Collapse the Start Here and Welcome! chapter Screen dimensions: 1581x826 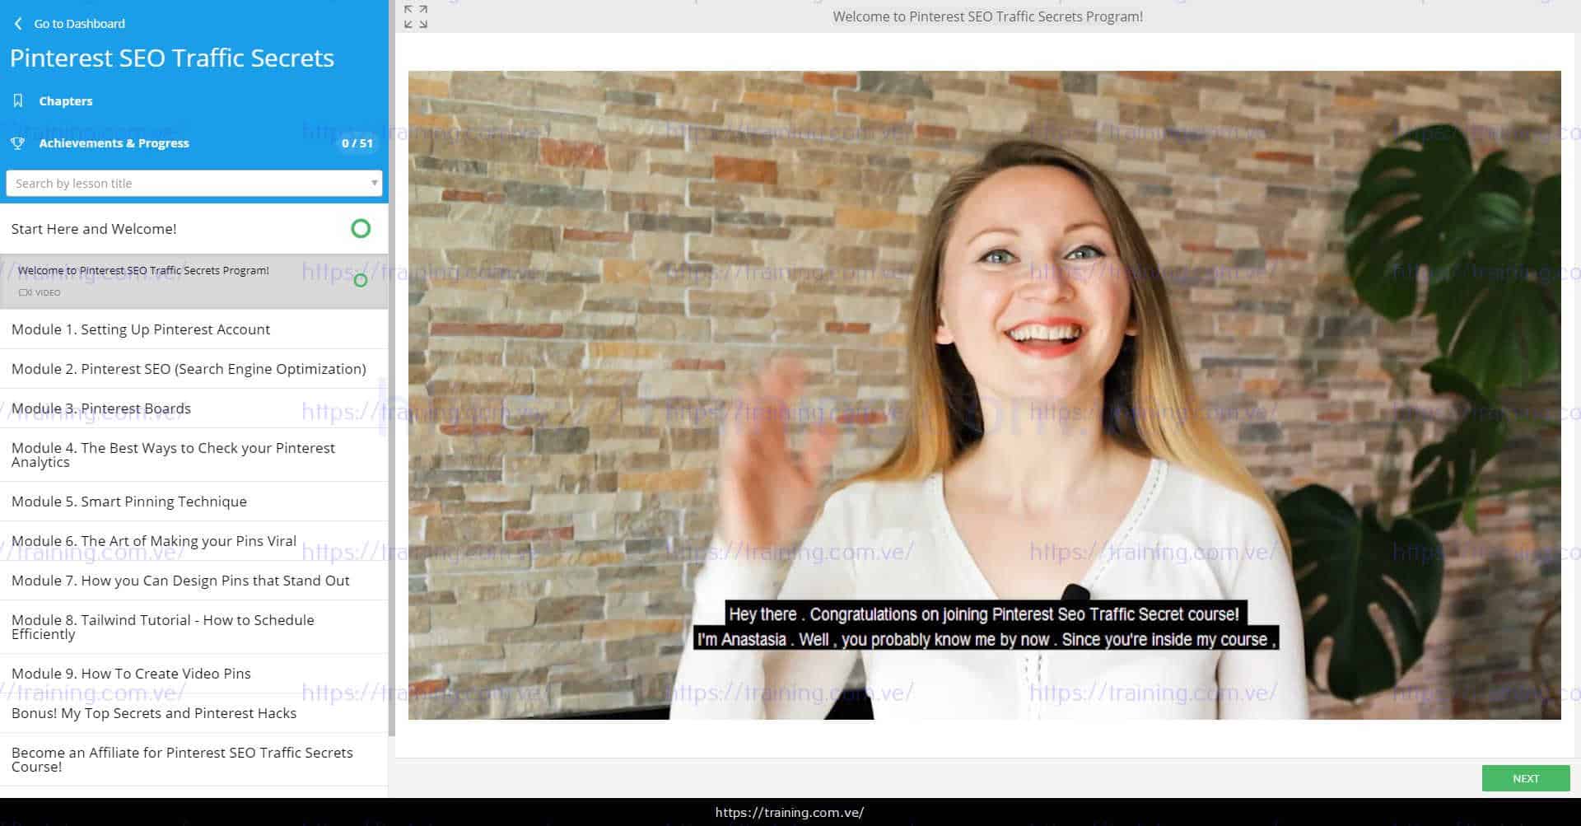194,229
